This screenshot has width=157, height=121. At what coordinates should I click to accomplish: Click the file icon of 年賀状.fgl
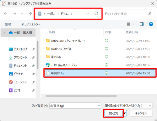point(48,73)
